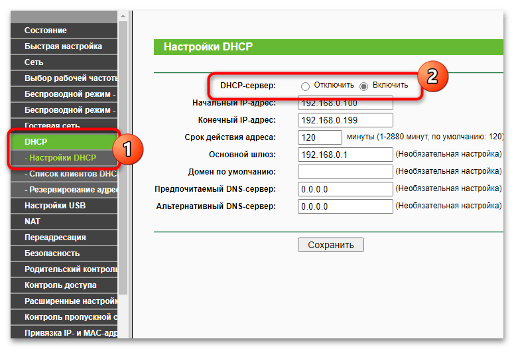This screenshot has width=514, height=349.
Task: Click the Конечный IP-адрес field
Action: coord(345,120)
